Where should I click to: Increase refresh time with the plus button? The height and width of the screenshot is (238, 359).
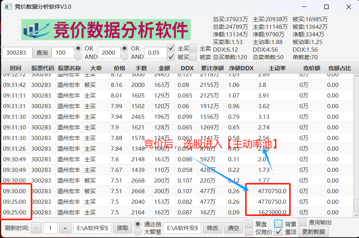(65, 228)
